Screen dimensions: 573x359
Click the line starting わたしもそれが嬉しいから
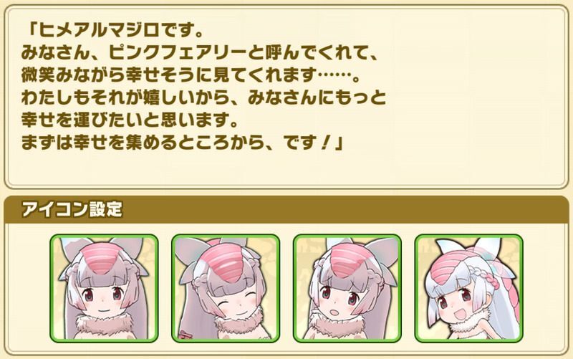tap(203, 98)
